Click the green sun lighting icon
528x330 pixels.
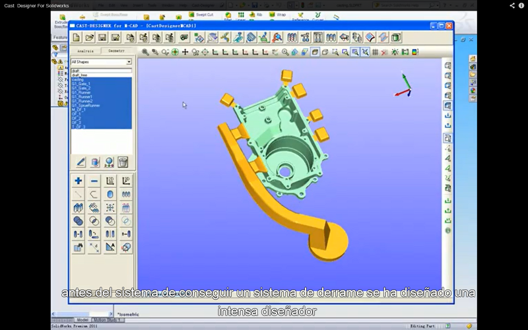point(395,52)
